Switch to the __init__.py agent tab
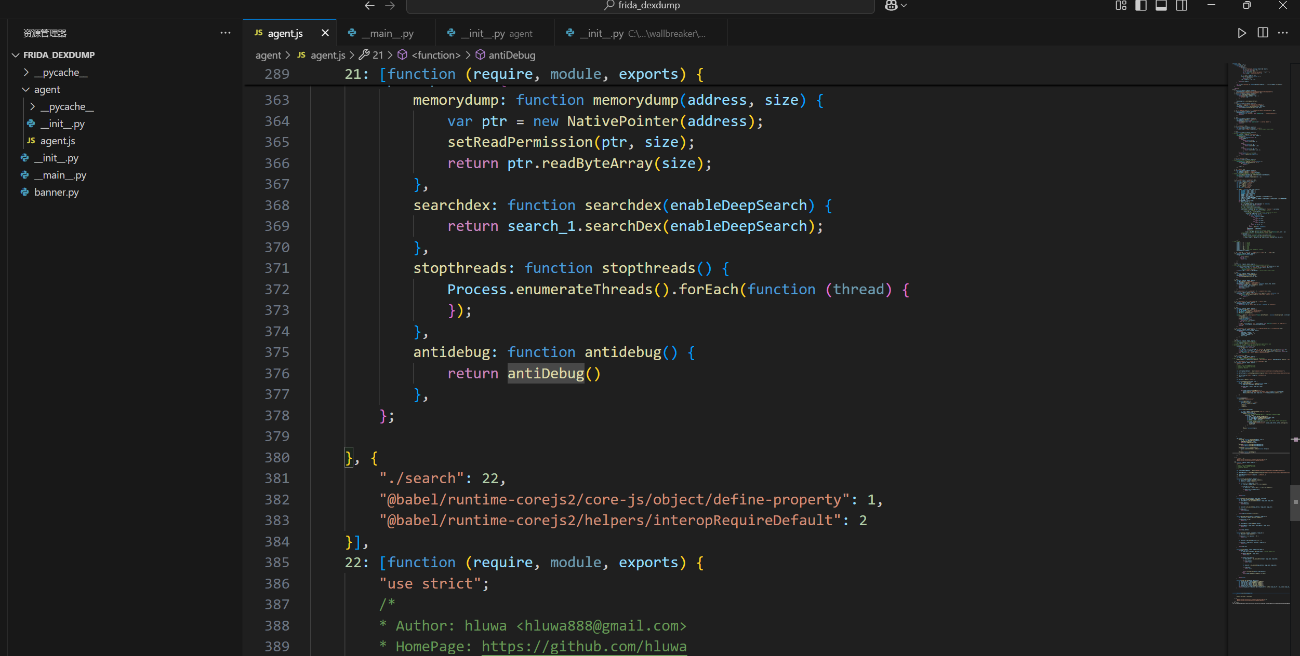 tap(496, 33)
